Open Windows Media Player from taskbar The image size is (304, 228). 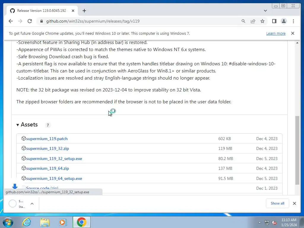tap(63, 222)
